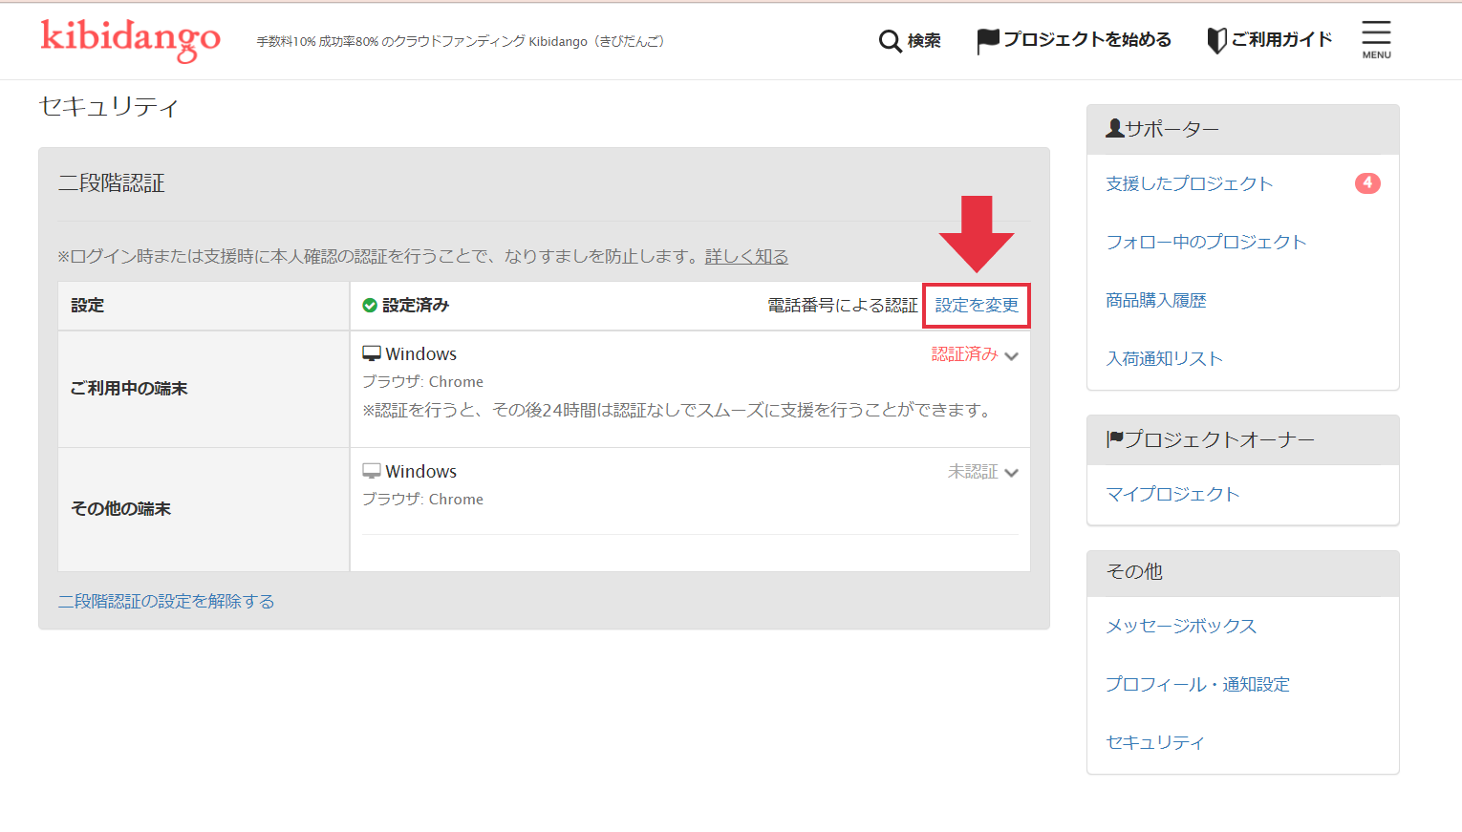Click ブラウザ: Chrome under 認証済み Windows
Image resolution: width=1462 pixels, height=832 pixels.
coord(422,382)
